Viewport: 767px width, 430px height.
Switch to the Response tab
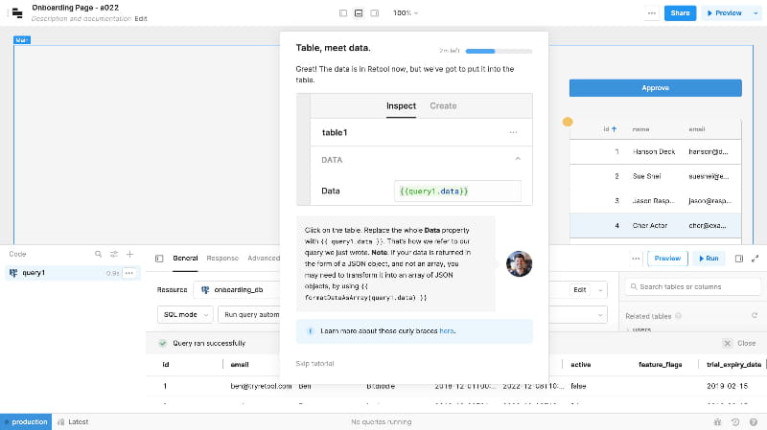pyautogui.click(x=222, y=258)
